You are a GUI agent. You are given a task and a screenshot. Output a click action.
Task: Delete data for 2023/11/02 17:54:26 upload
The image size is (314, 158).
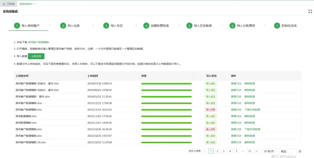pos(250,116)
